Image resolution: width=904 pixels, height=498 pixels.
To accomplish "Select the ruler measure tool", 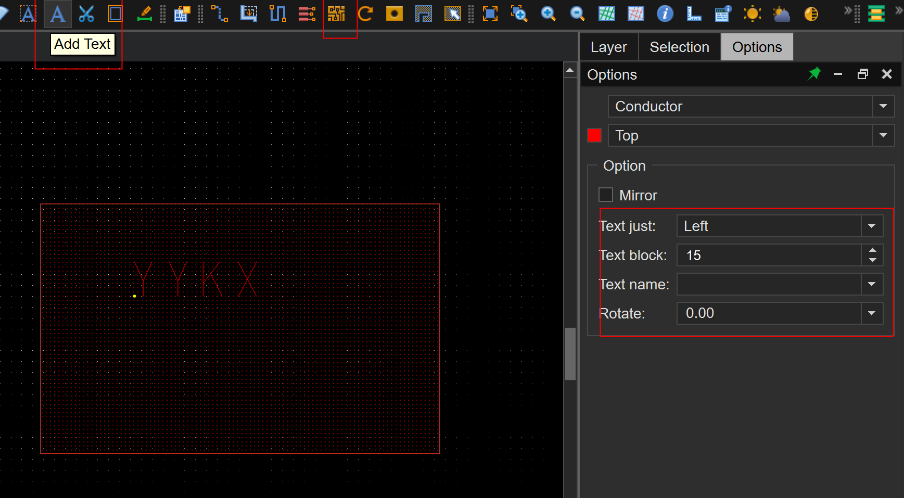I will 694,14.
